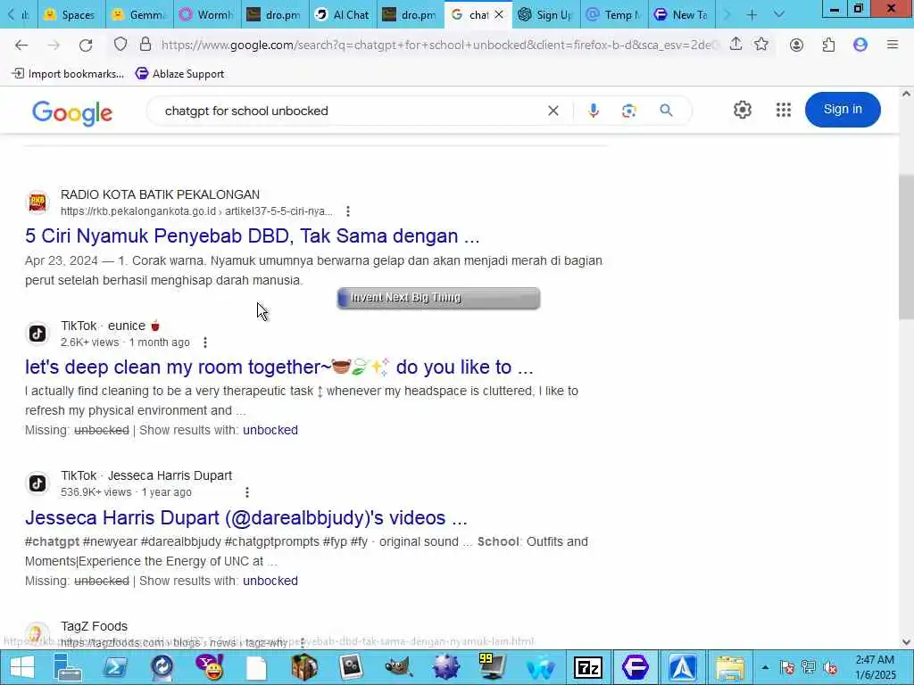Show results with 'unbocked' under eunice result

click(270, 430)
